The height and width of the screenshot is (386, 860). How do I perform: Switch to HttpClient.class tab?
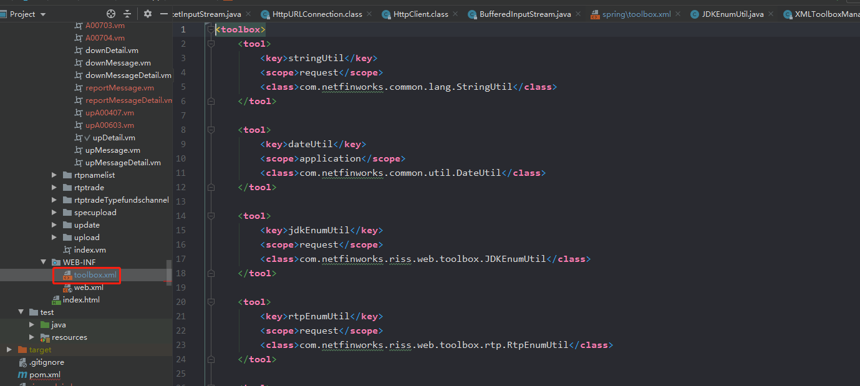[x=420, y=14]
